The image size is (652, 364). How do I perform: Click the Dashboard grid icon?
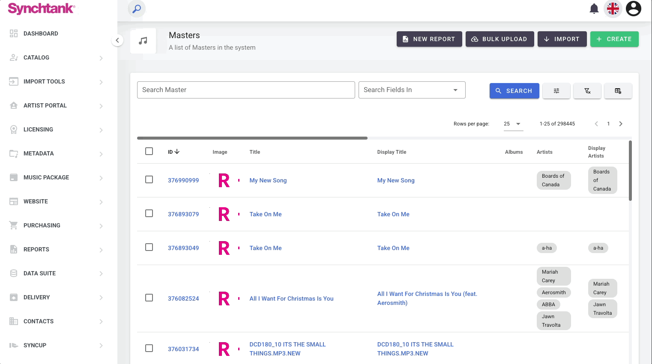pos(14,33)
